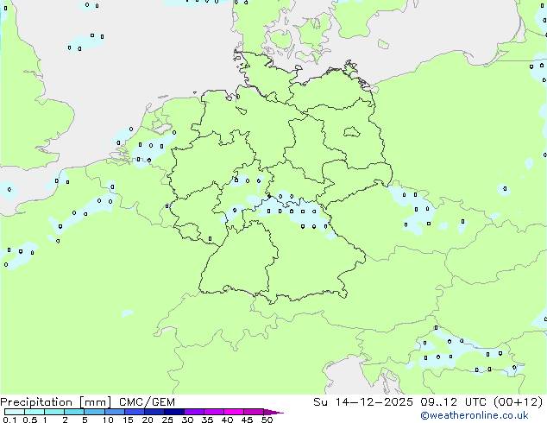Select the 35 mm legend color box
Screen dimensions: 547x423
pyautogui.click(x=213, y=412)
